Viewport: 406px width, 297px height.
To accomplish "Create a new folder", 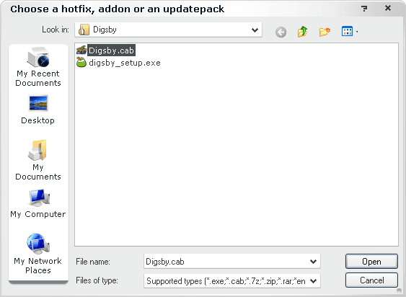I will coord(325,32).
